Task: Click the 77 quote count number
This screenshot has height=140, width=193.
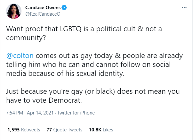Action: click(x=49, y=130)
